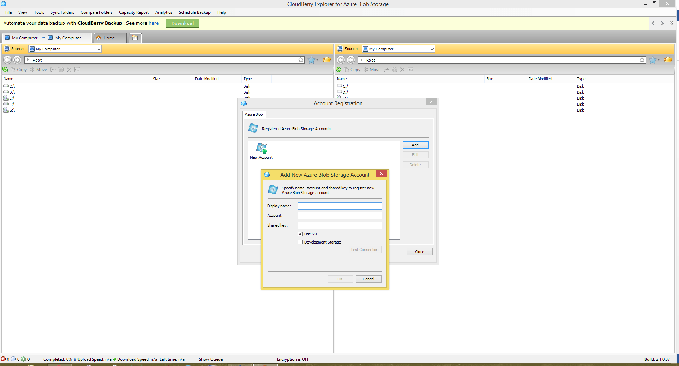The height and width of the screenshot is (366, 679).
Task: Click the Shared key input field
Action: tap(340, 225)
